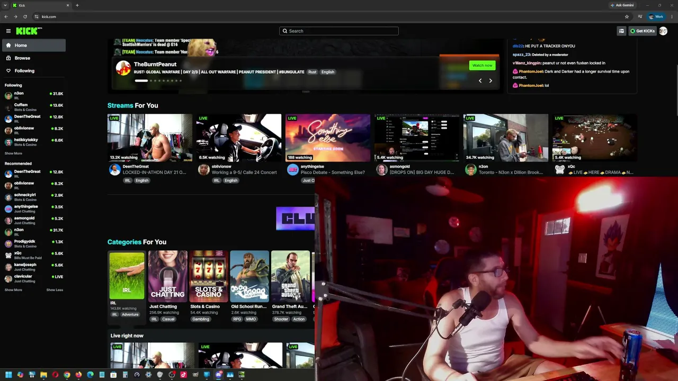Open kaneljoseph in Recommended list
This screenshot has height=381, width=678.
(x=33, y=267)
